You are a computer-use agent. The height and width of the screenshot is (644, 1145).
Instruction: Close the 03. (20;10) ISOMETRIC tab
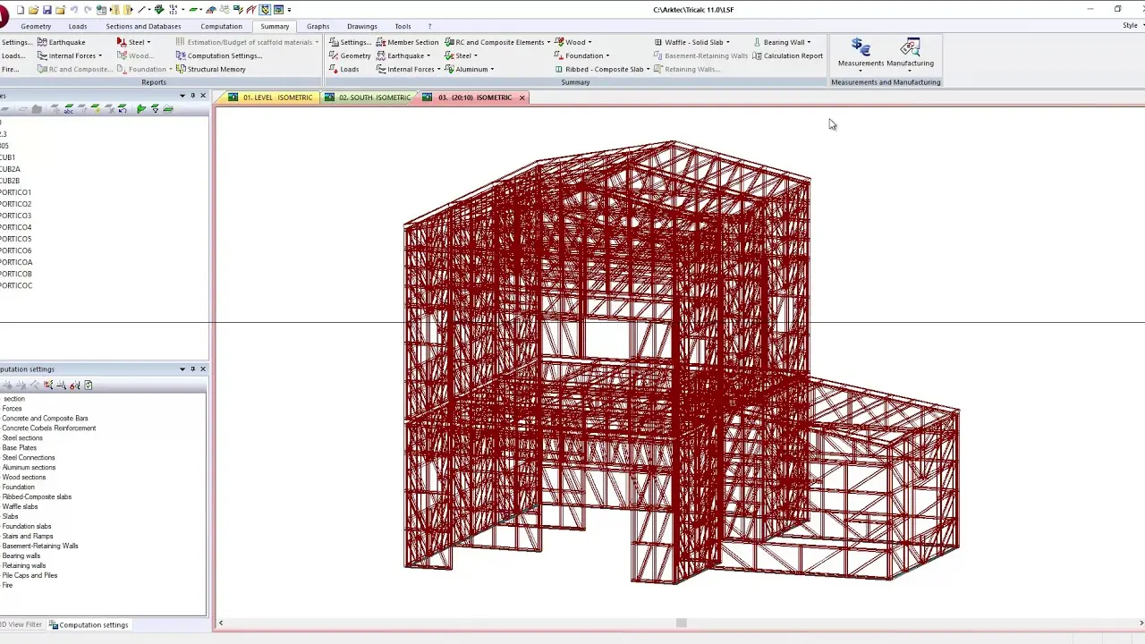click(x=522, y=97)
